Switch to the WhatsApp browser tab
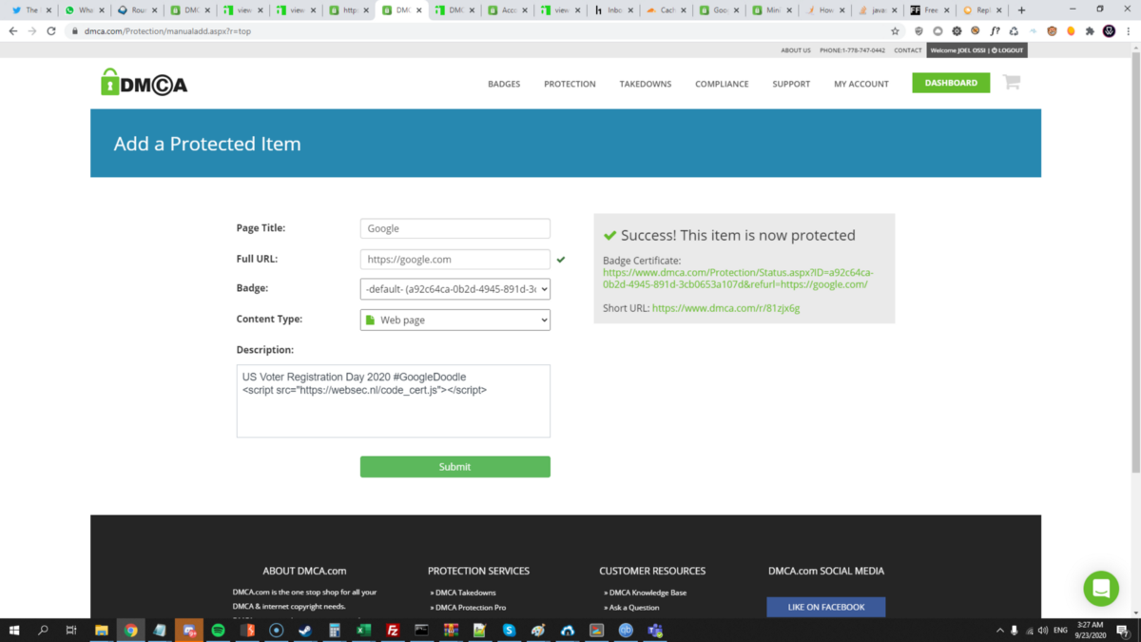The height and width of the screenshot is (642, 1141). [83, 10]
